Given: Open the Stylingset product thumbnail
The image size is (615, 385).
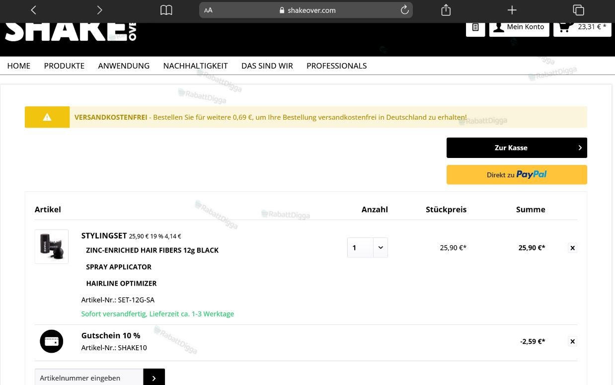Looking at the screenshot, I should 52,246.
